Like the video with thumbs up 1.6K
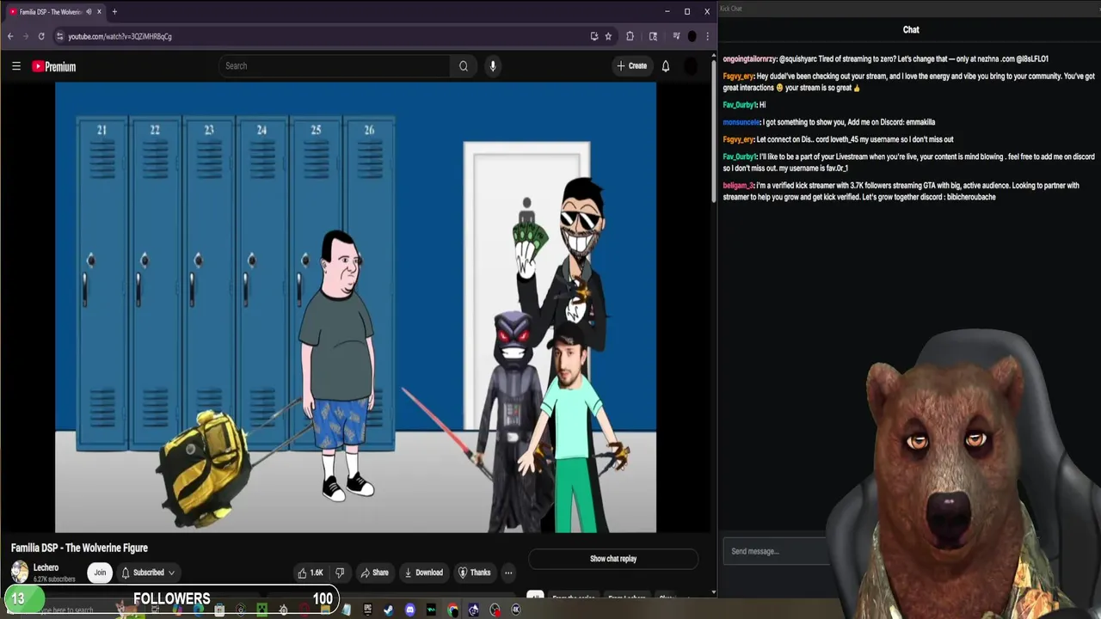The image size is (1101, 619). point(311,573)
